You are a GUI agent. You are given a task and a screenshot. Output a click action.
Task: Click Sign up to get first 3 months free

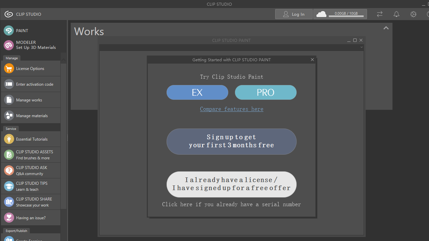coord(232,142)
